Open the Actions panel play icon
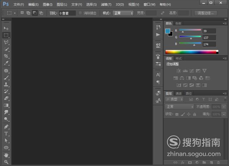Image resolution: width=229 pixels, height=166 pixels. coord(158,35)
